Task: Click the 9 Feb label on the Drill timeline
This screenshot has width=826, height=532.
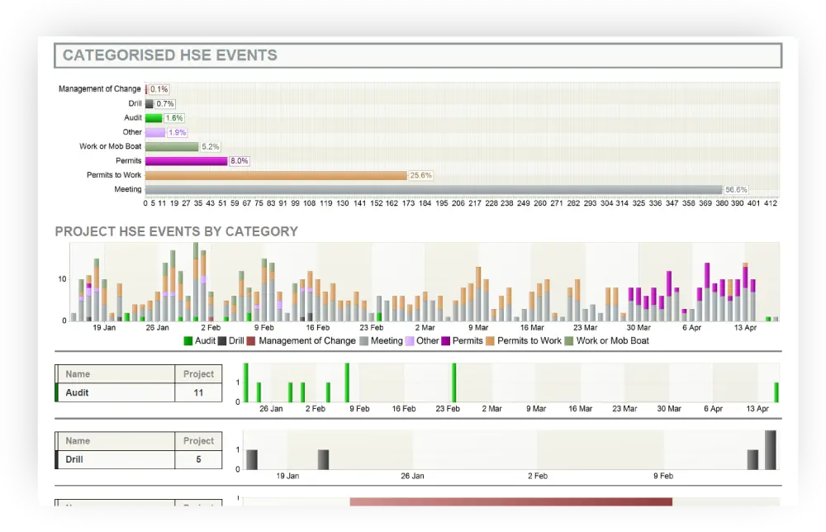Action: pyautogui.click(x=663, y=476)
